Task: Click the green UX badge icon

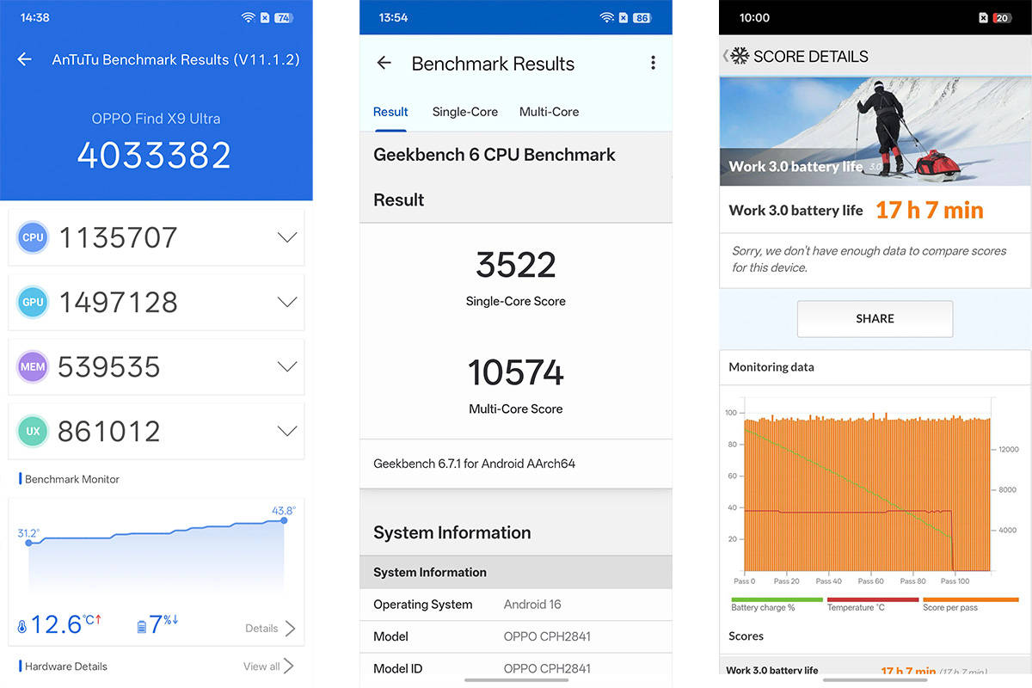Action: (x=33, y=432)
